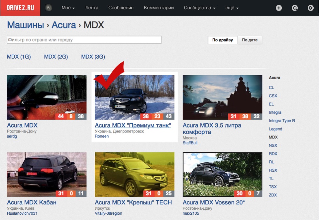Viewport: 319px width, 220px height.
Task: Click the 43 grey counter badge
Action: (169, 116)
